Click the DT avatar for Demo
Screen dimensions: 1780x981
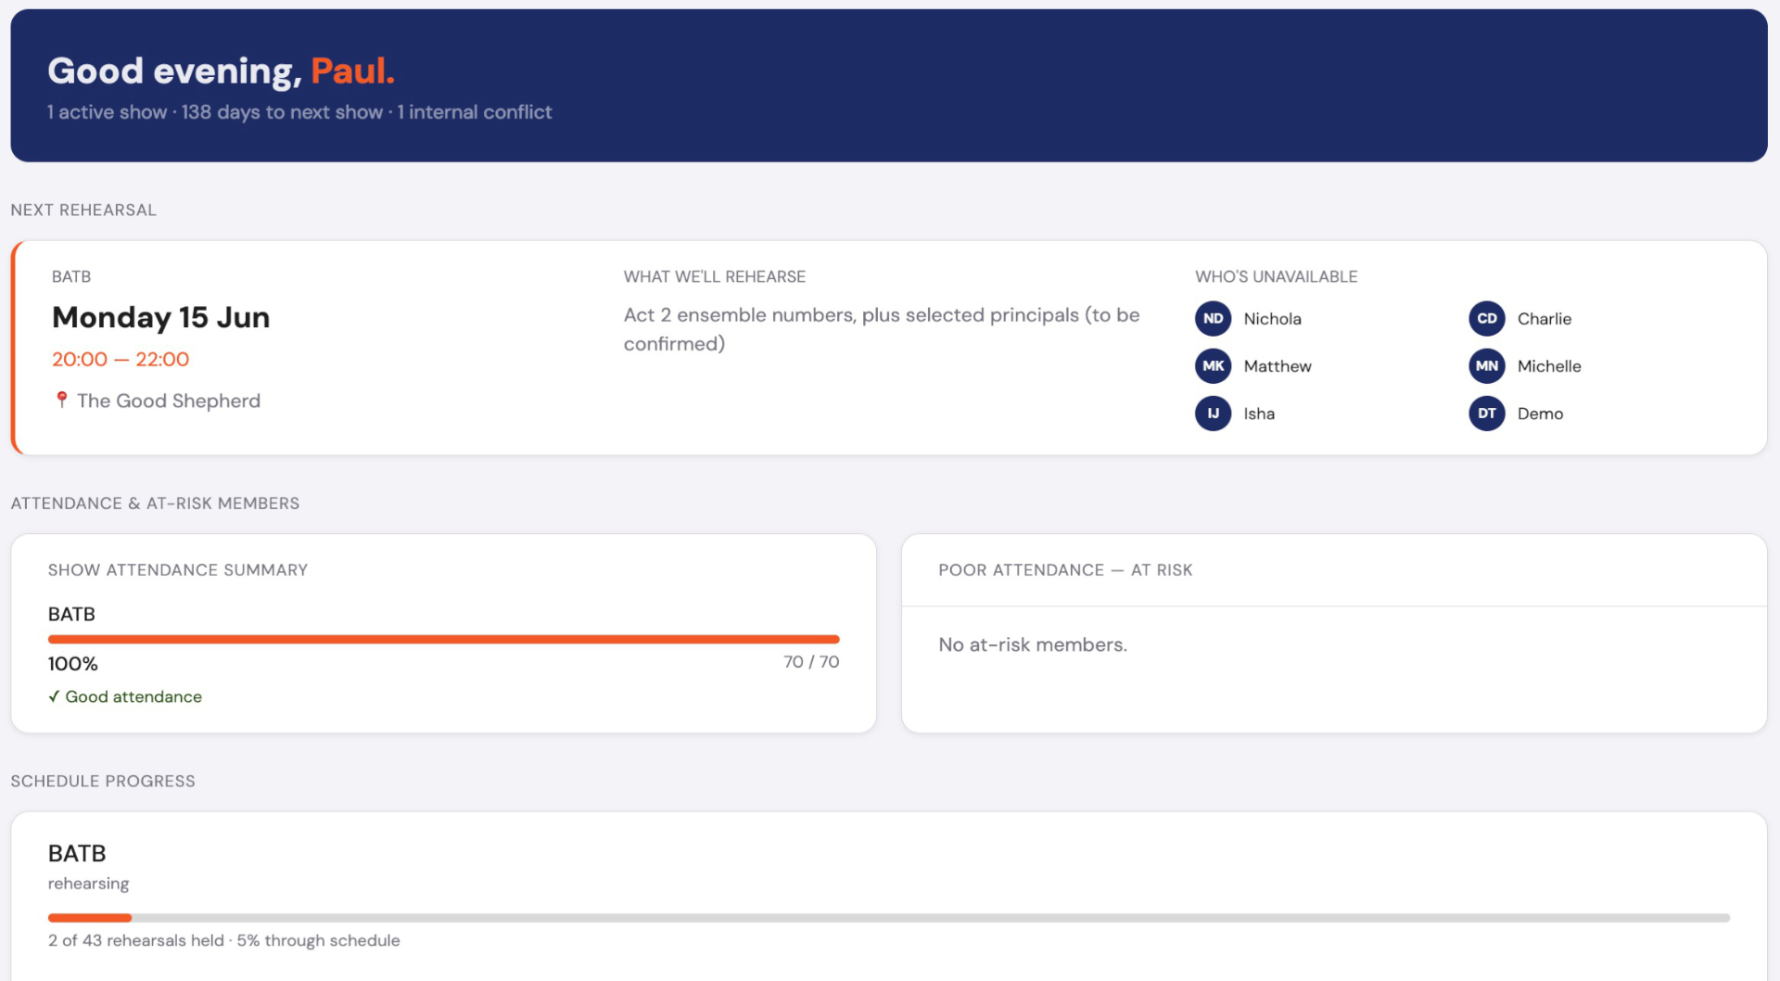coord(1486,413)
